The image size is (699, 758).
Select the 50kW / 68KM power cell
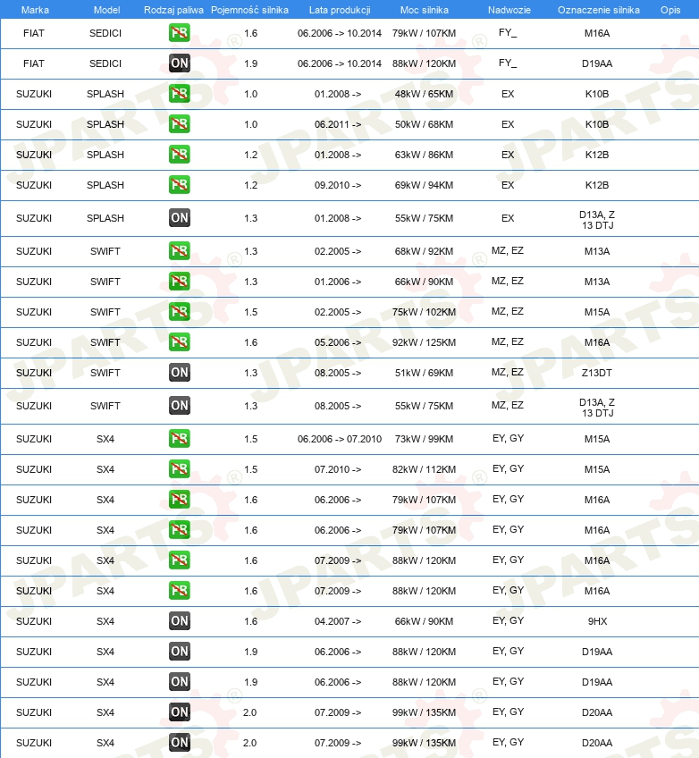click(424, 124)
